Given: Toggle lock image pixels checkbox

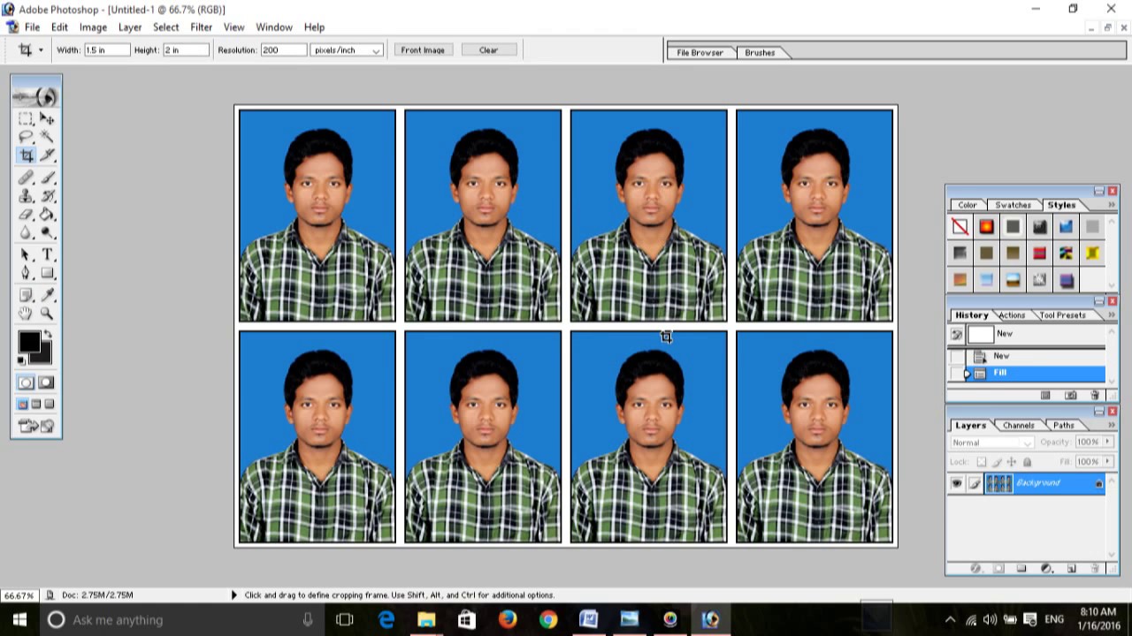Looking at the screenshot, I should tap(997, 462).
